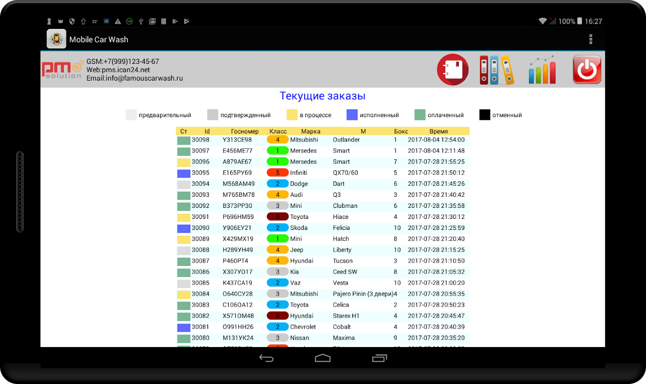
Task: Click license plate У906ЕУ21
Action: pos(237,228)
